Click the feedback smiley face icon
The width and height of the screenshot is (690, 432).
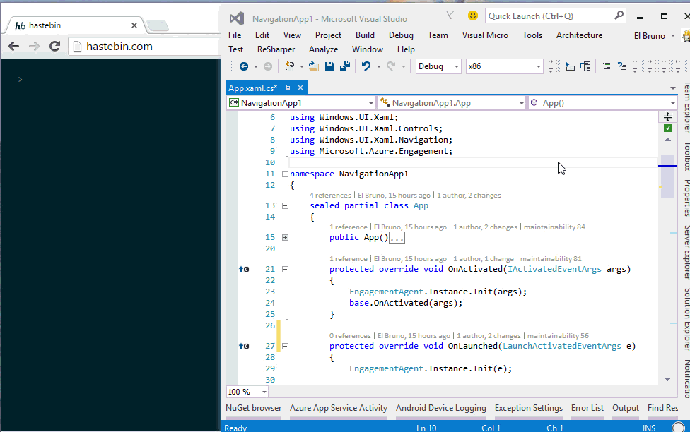pyautogui.click(x=472, y=16)
